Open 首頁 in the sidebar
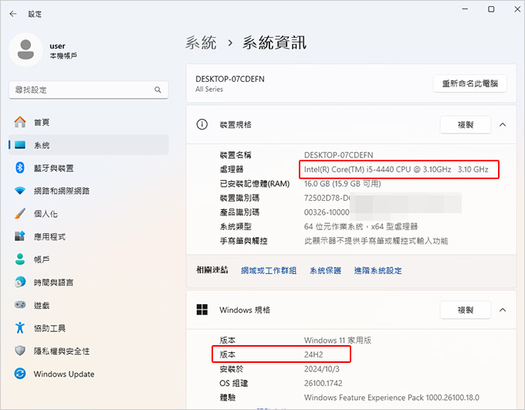This screenshot has width=525, height=410. pos(89,122)
